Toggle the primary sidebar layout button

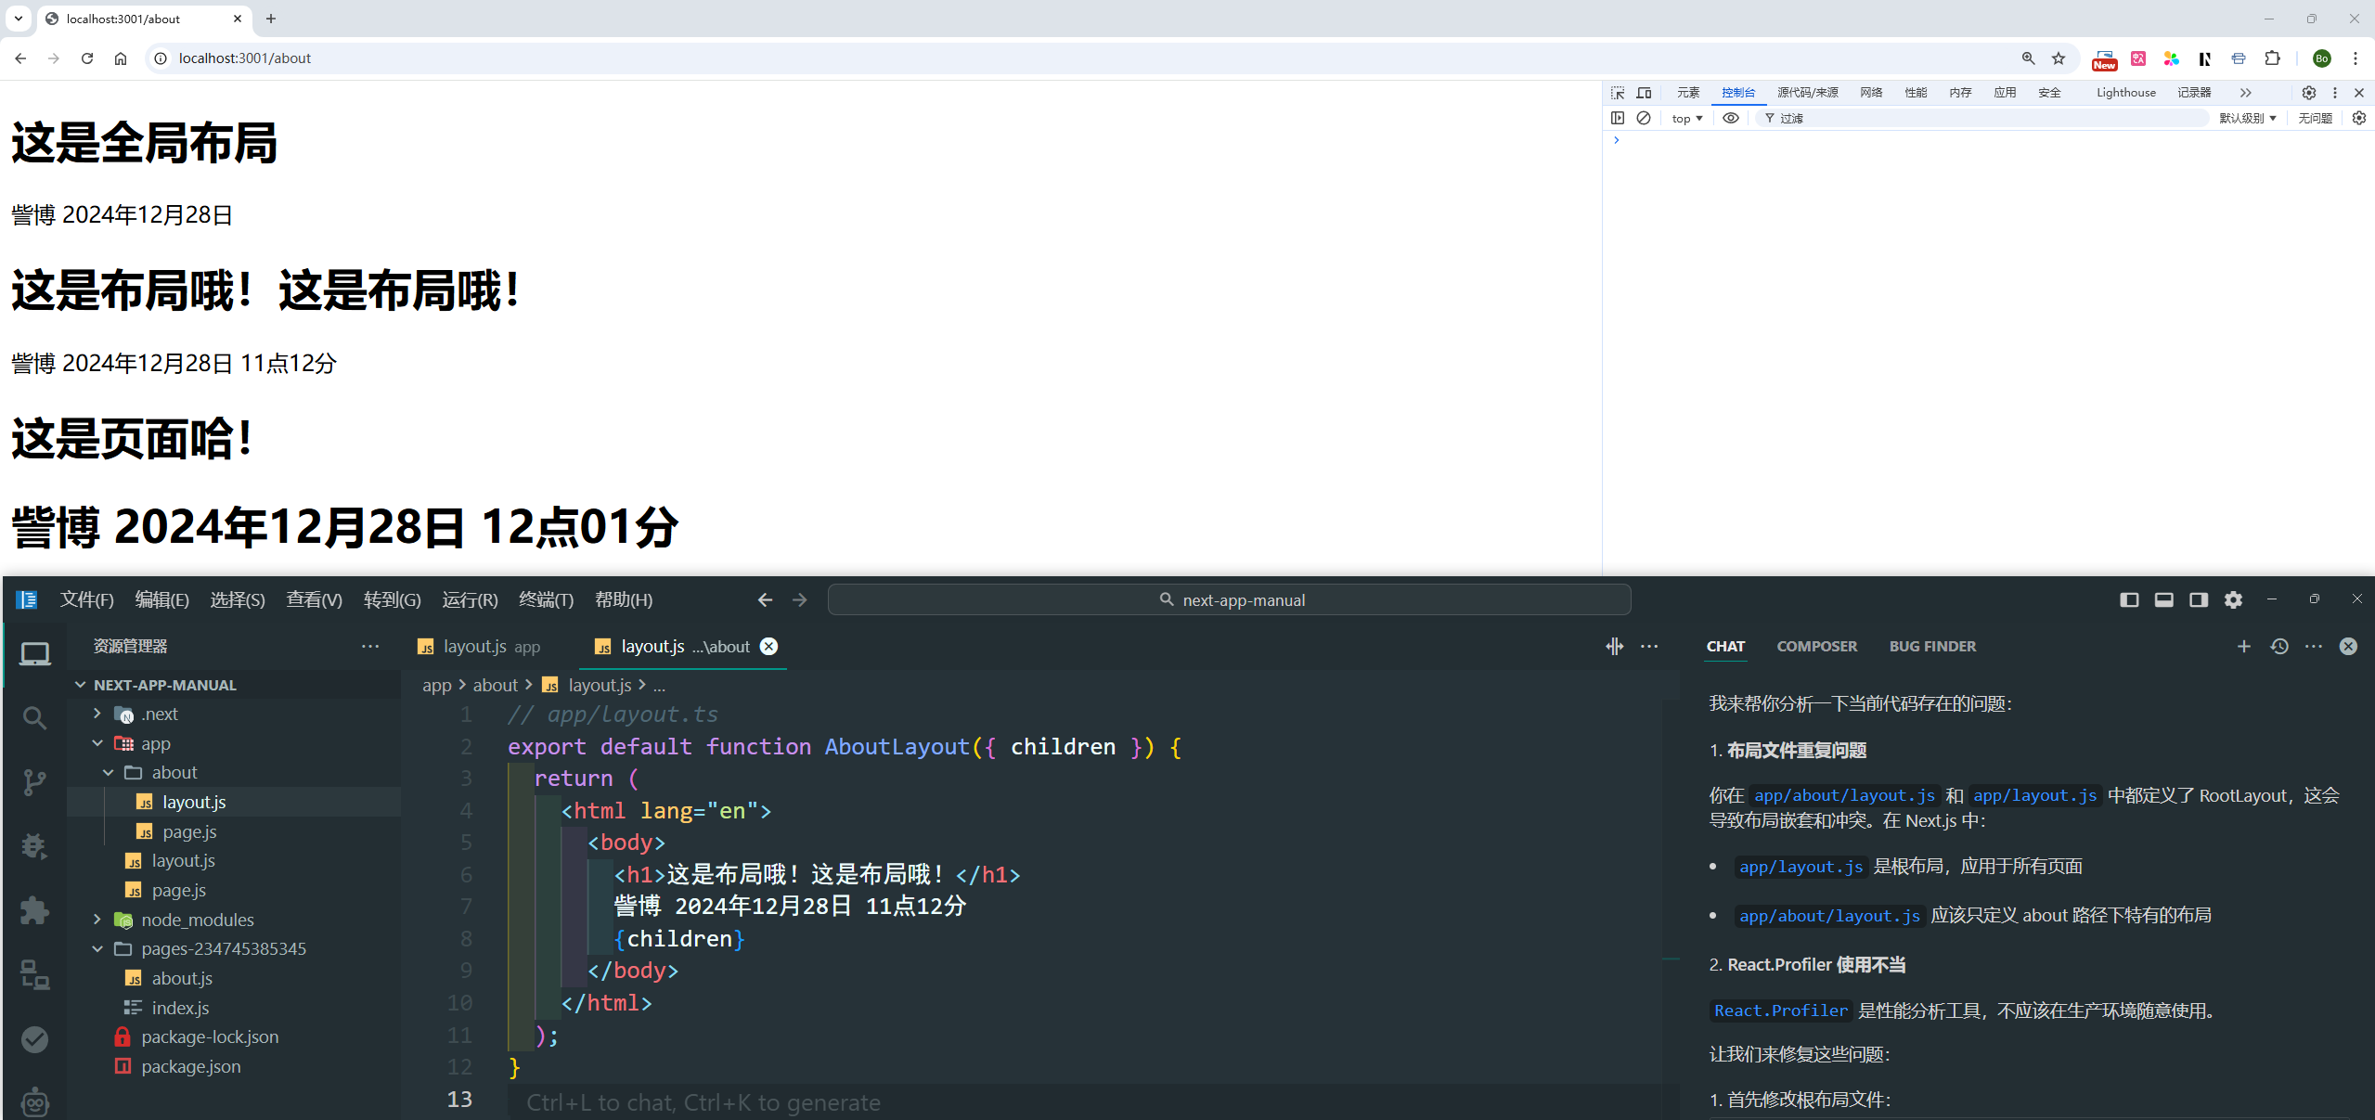[2129, 600]
